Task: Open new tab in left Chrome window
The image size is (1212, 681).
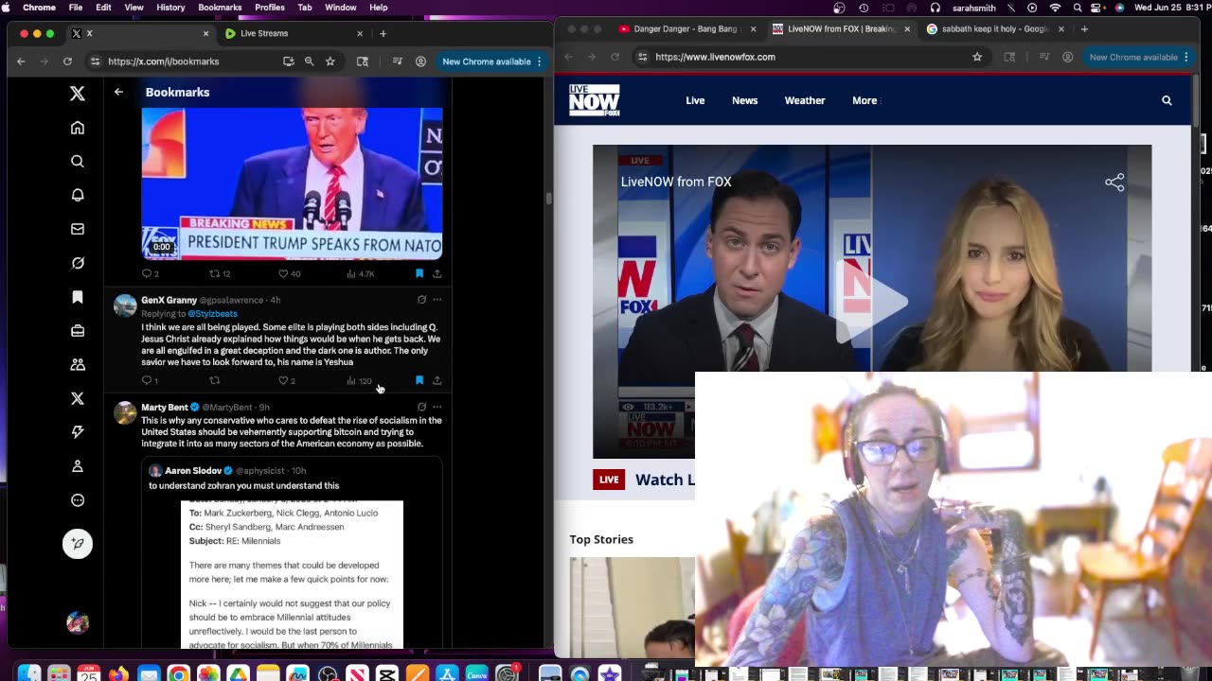Action: pos(383,33)
